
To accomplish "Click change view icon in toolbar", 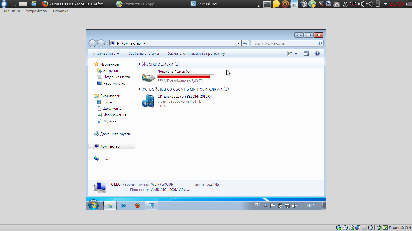I will coord(290,54).
